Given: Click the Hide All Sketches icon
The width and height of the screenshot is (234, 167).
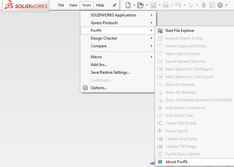Looking at the screenshot, I should (160, 85).
